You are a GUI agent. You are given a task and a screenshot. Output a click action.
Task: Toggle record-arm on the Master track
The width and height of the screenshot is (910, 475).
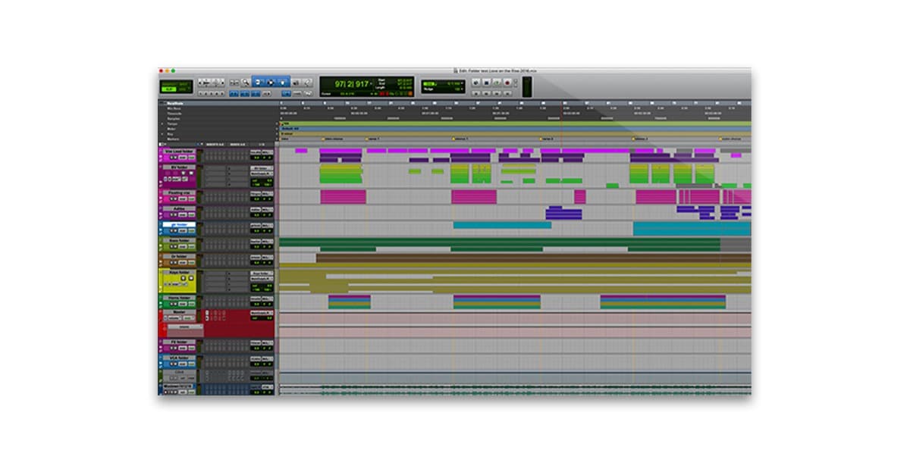pos(165,317)
